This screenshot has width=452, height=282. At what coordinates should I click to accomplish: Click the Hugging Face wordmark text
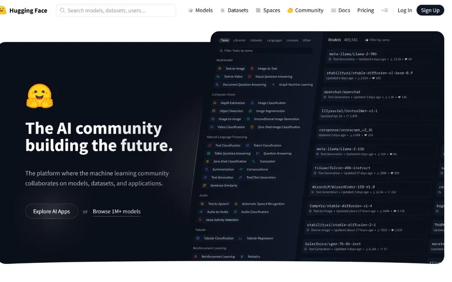[x=28, y=11]
